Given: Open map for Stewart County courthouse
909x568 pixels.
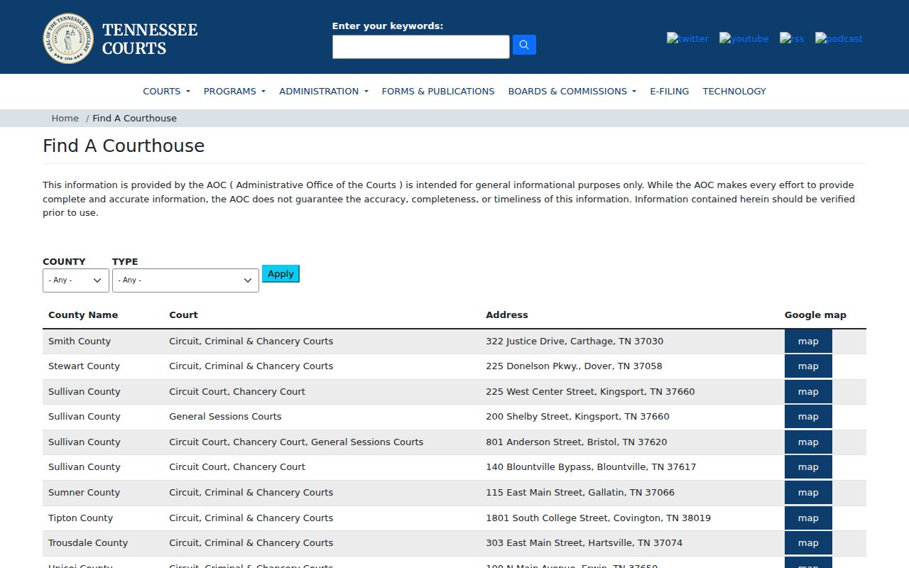Looking at the screenshot, I should click(808, 366).
